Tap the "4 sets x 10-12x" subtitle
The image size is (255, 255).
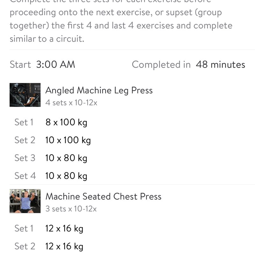click(x=71, y=103)
